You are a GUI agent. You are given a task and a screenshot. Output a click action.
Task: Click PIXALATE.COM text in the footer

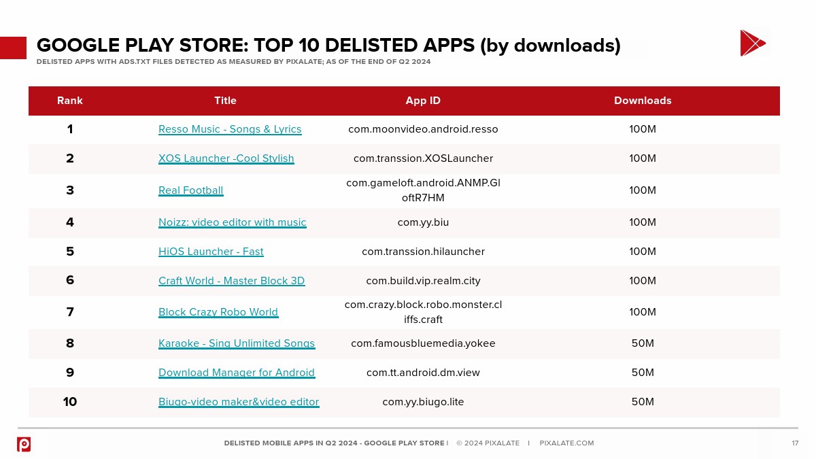click(x=566, y=443)
